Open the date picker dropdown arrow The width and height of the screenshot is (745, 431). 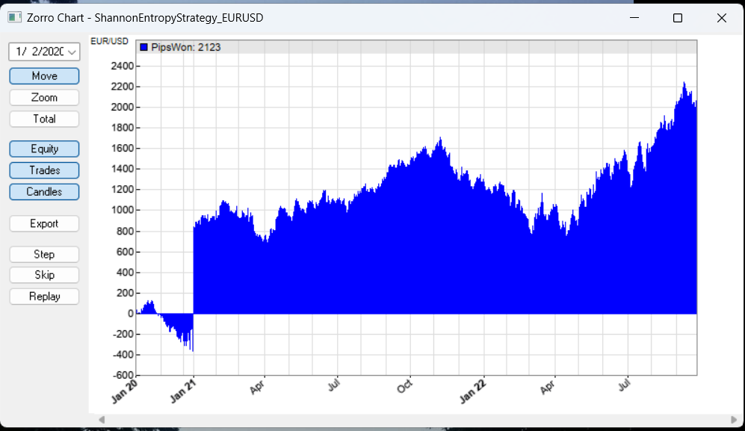(72, 52)
